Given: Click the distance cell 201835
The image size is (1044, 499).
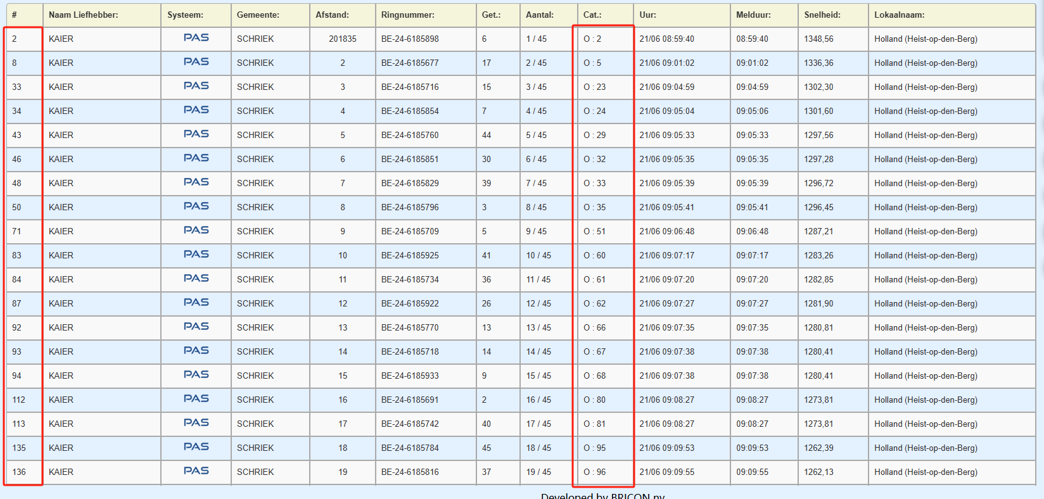Looking at the screenshot, I should click(x=342, y=39).
